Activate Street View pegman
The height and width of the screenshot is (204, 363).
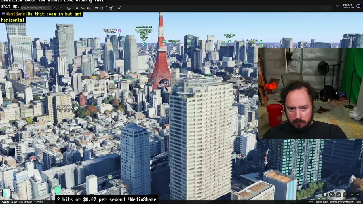(325, 195)
